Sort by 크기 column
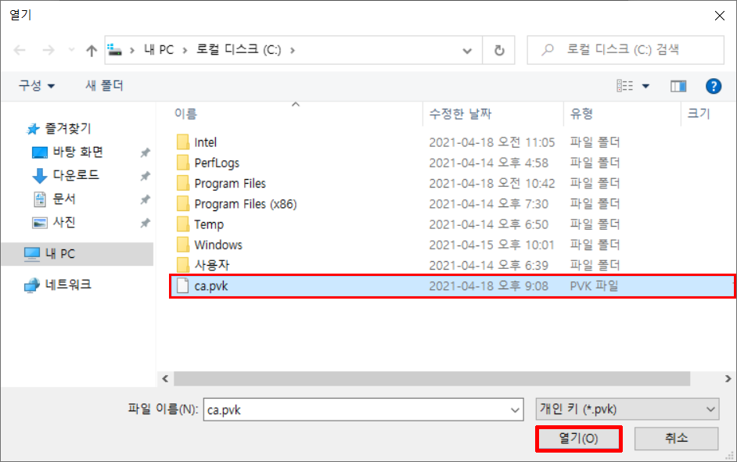The image size is (737, 462). (699, 113)
